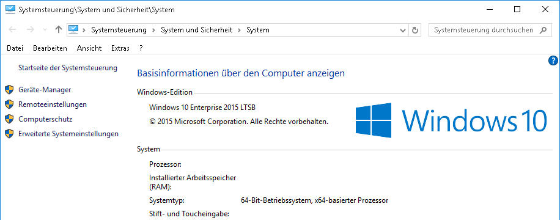Screen dimensions: 560x223
Task: Click the shield icon beside Erweiterte Systemeinstellungen
Action: coord(9,134)
